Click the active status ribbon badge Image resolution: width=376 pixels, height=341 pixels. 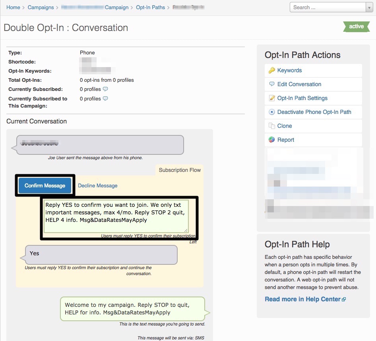point(357,26)
